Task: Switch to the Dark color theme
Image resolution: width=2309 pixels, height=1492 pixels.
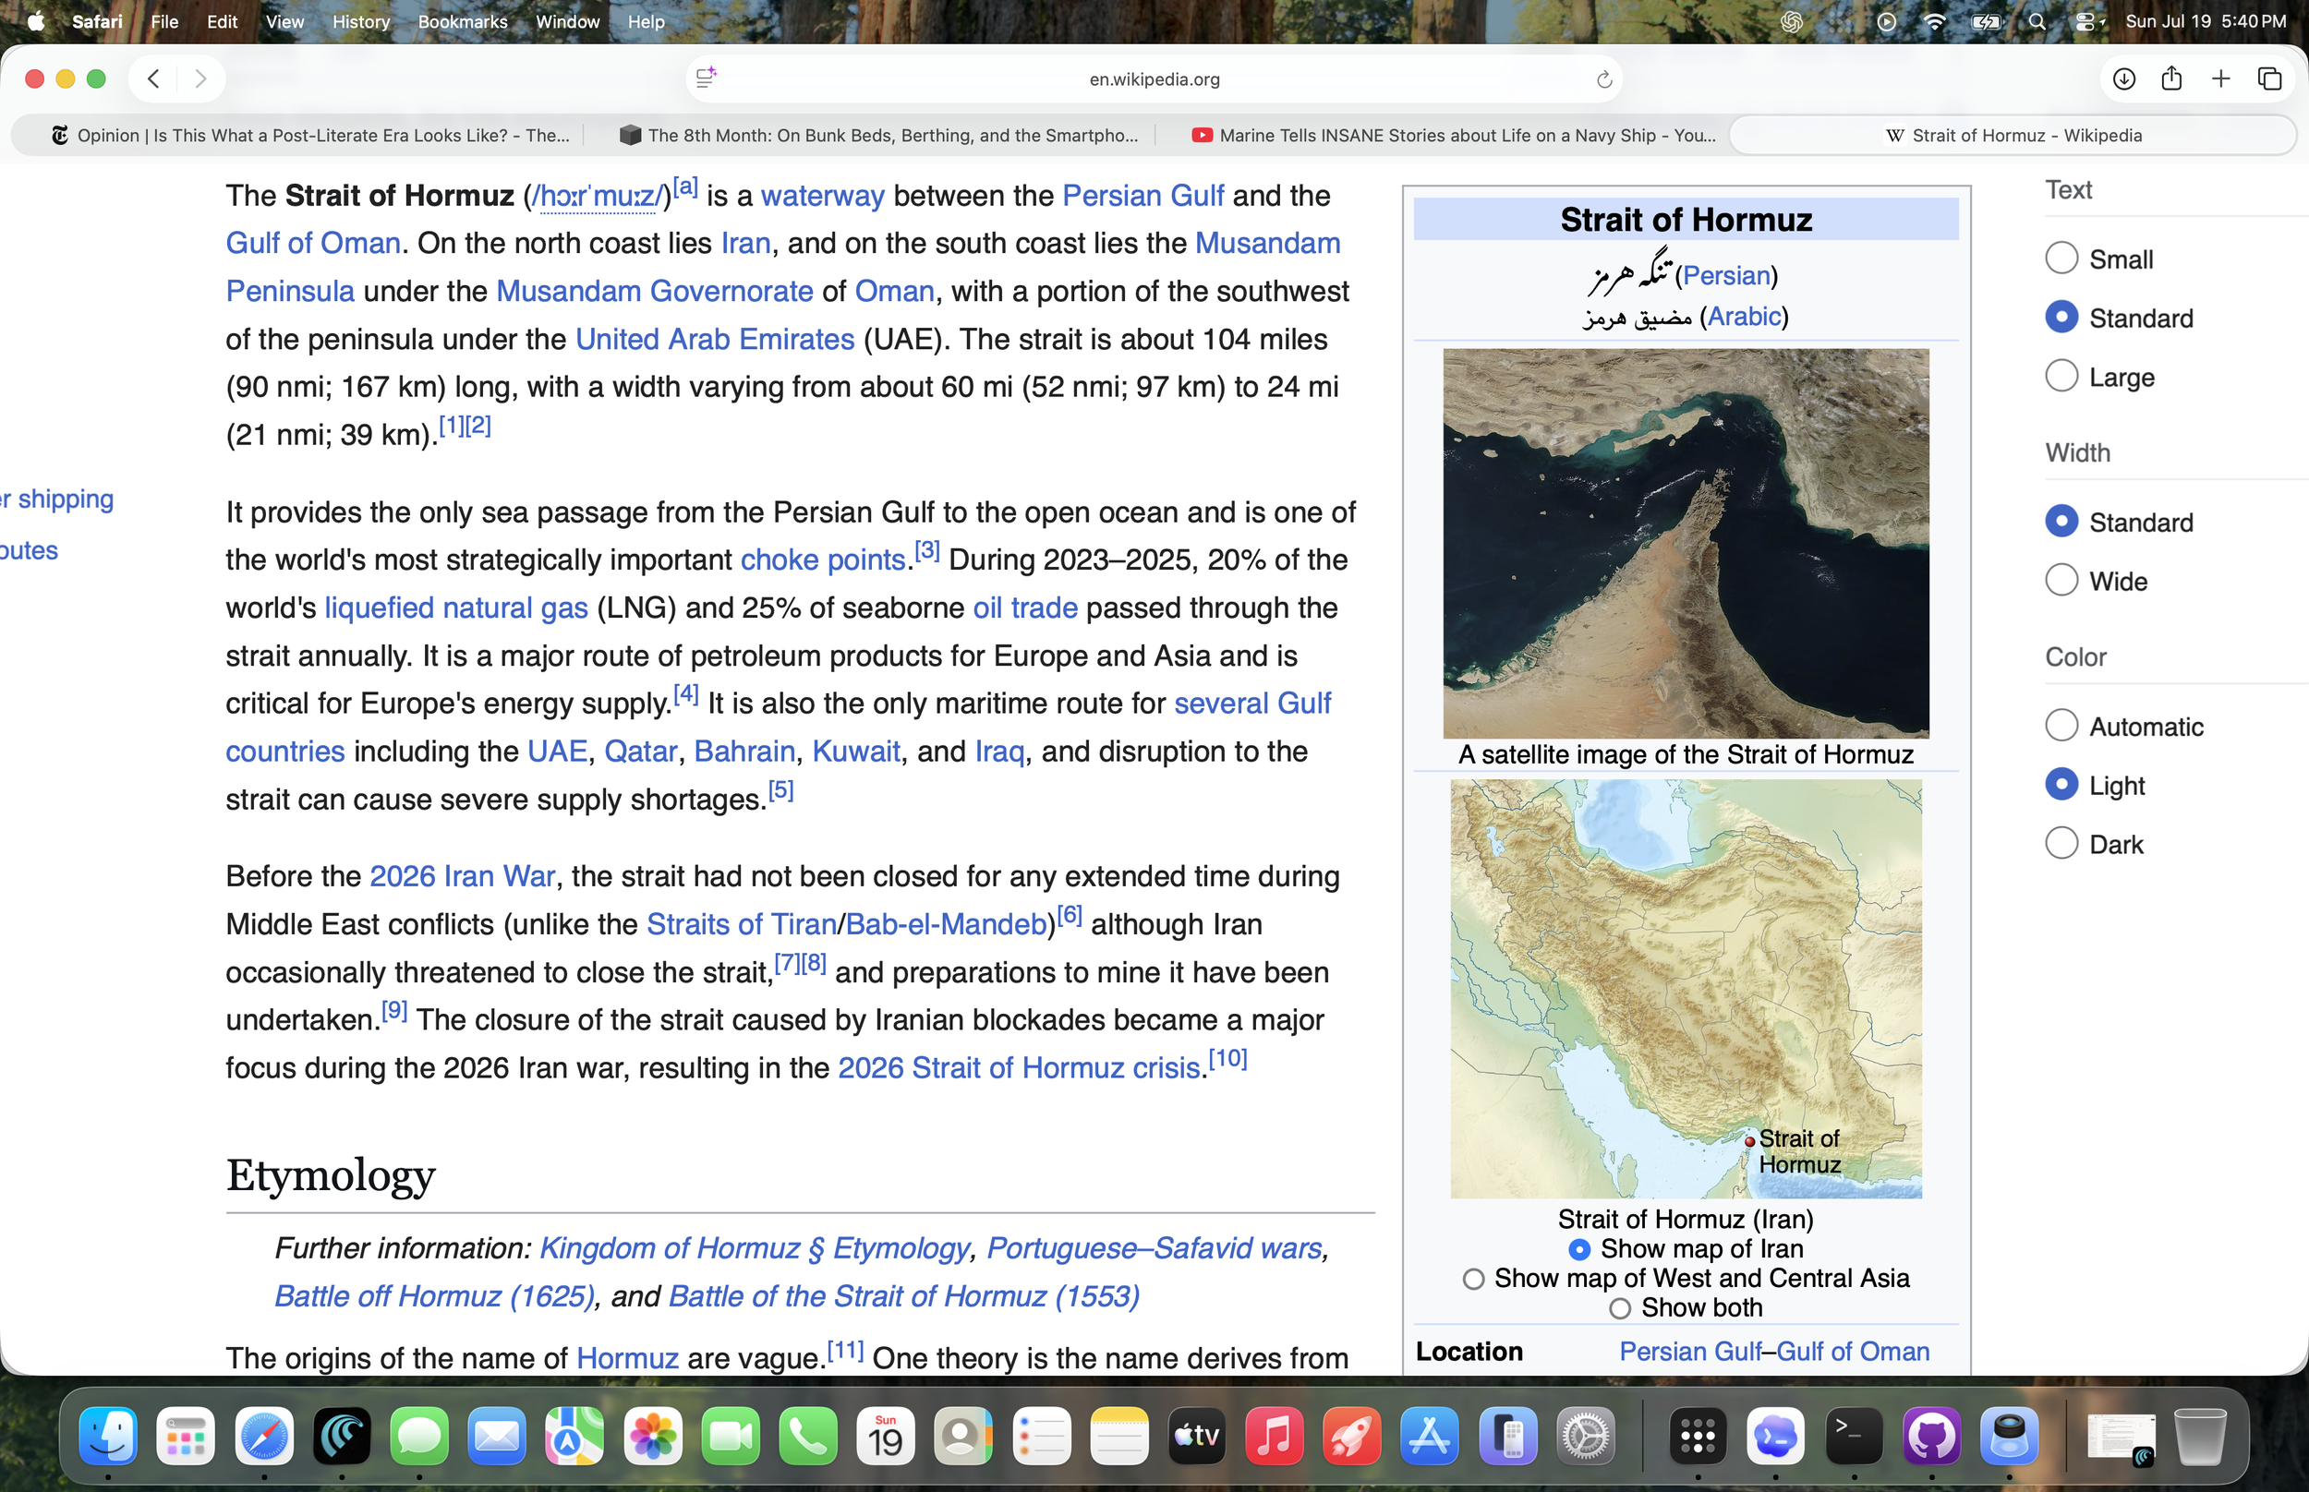Action: [x=2061, y=843]
